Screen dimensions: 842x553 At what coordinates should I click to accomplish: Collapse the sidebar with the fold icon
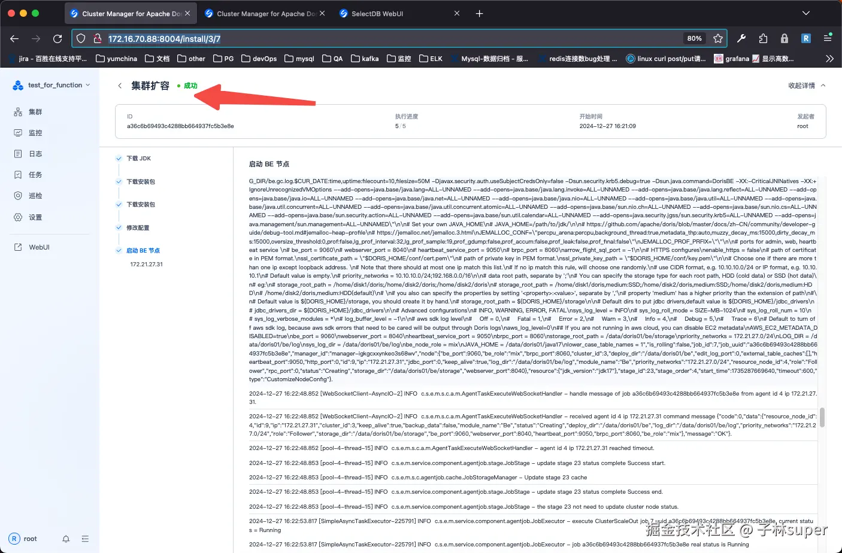click(85, 539)
